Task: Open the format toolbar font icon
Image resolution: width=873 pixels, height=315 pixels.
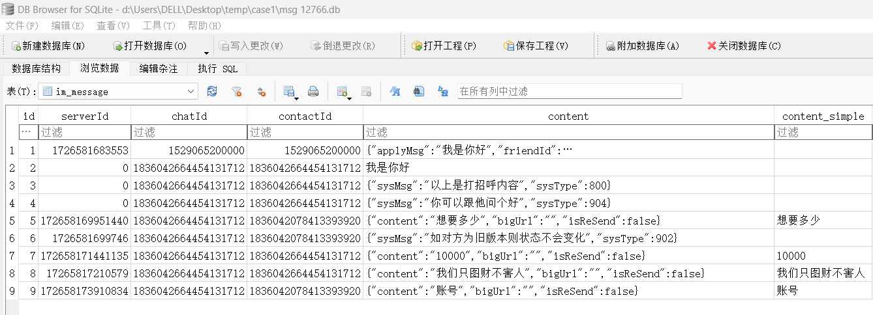Action: coord(395,92)
